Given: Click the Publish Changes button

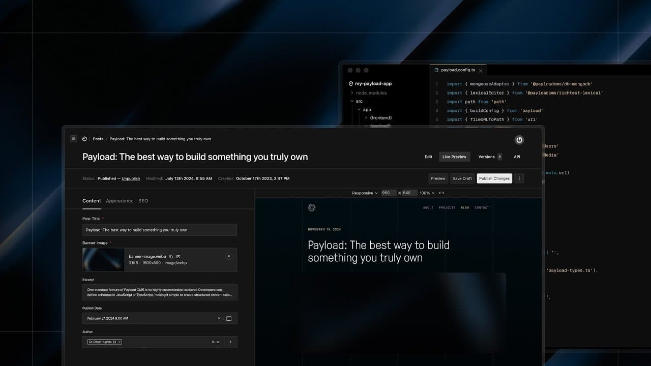Looking at the screenshot, I should pos(494,178).
